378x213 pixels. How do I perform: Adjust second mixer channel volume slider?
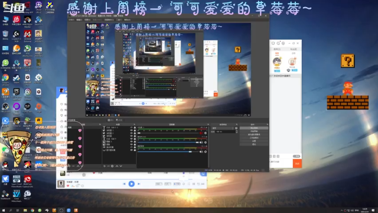coord(197,143)
